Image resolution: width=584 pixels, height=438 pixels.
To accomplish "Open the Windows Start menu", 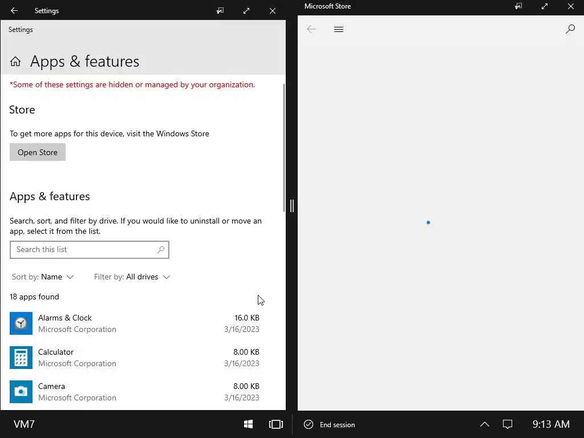I will point(249,424).
